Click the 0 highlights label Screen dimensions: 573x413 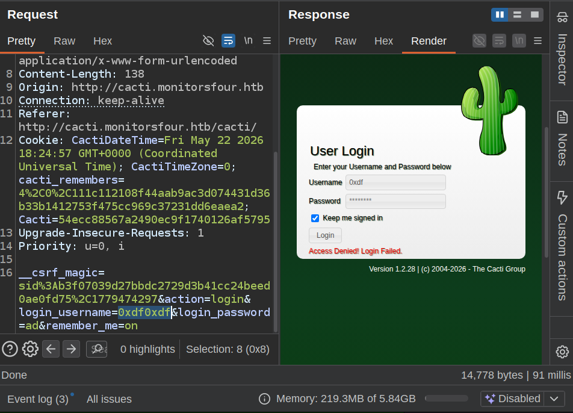pos(147,349)
